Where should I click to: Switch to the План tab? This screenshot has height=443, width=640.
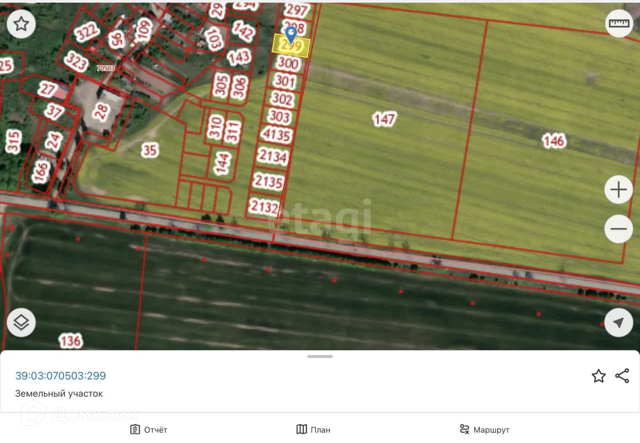(x=313, y=430)
